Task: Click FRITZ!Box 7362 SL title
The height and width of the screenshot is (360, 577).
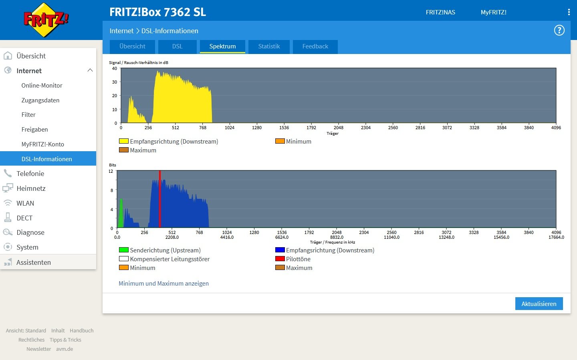Action: [158, 12]
